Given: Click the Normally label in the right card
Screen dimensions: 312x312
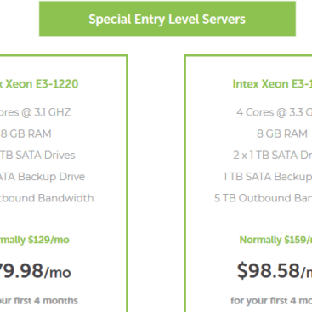Looking at the screenshot, I should click(x=260, y=240).
